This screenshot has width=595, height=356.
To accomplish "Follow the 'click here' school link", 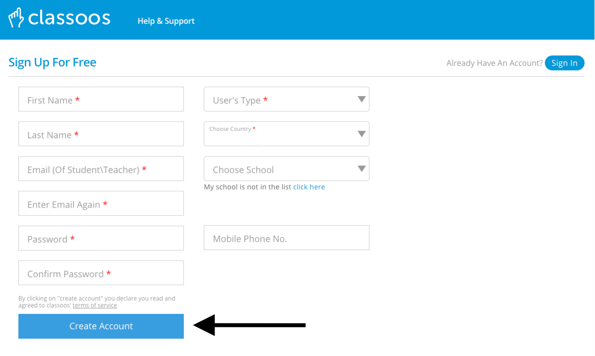I will pos(309,187).
